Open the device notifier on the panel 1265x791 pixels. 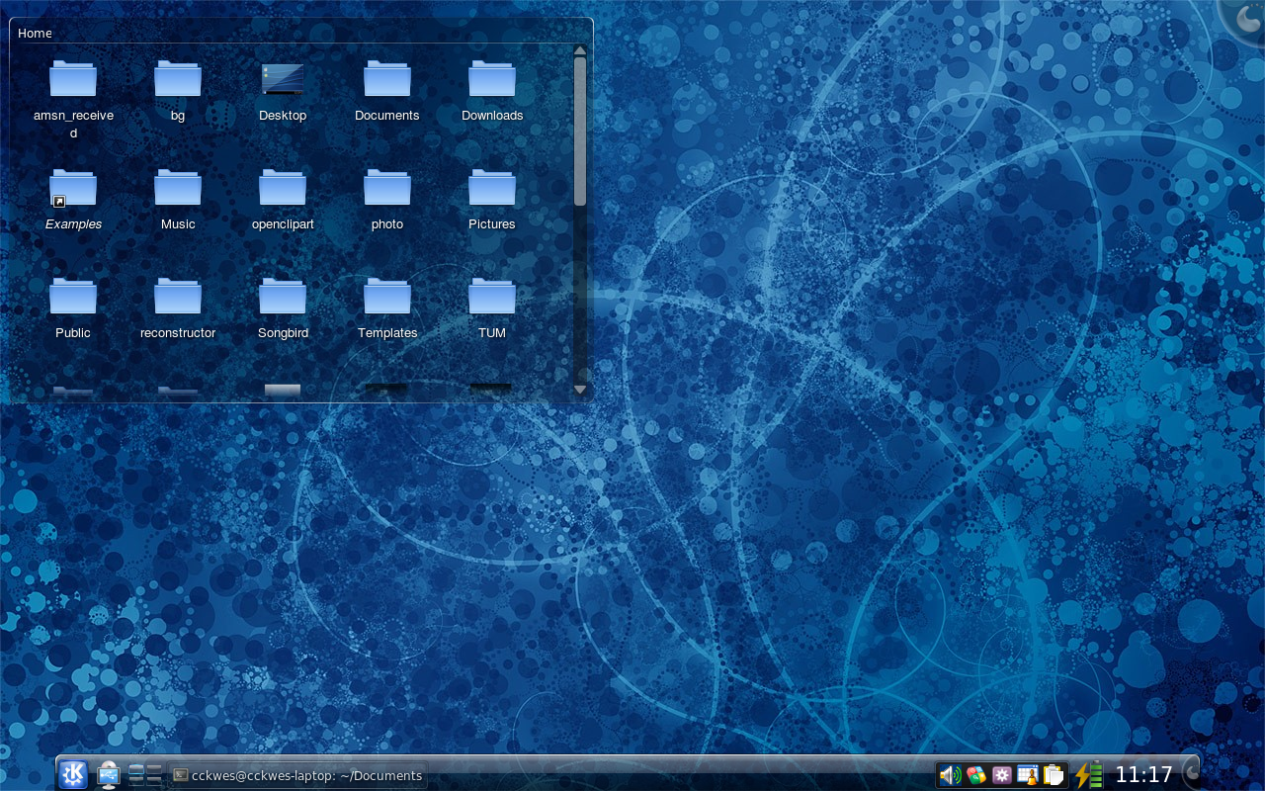tap(108, 774)
